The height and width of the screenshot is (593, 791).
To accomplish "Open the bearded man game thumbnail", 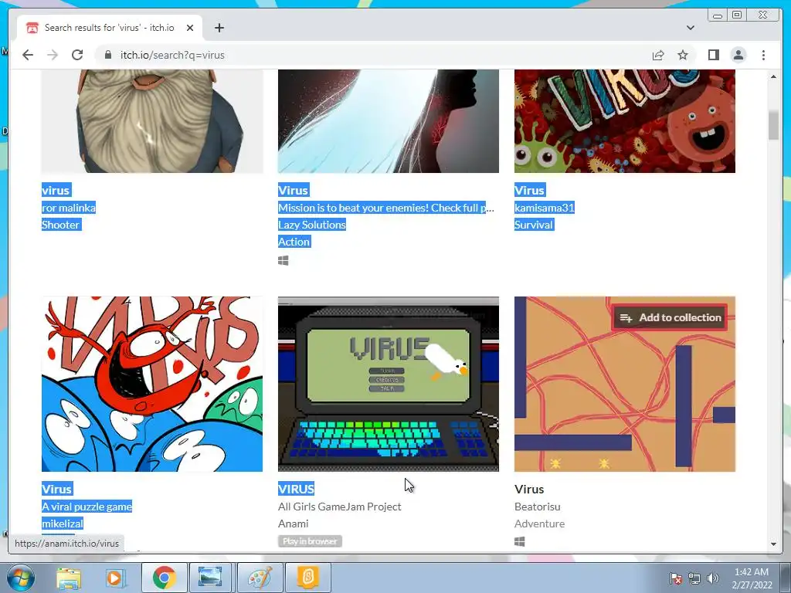I will pyautogui.click(x=152, y=121).
